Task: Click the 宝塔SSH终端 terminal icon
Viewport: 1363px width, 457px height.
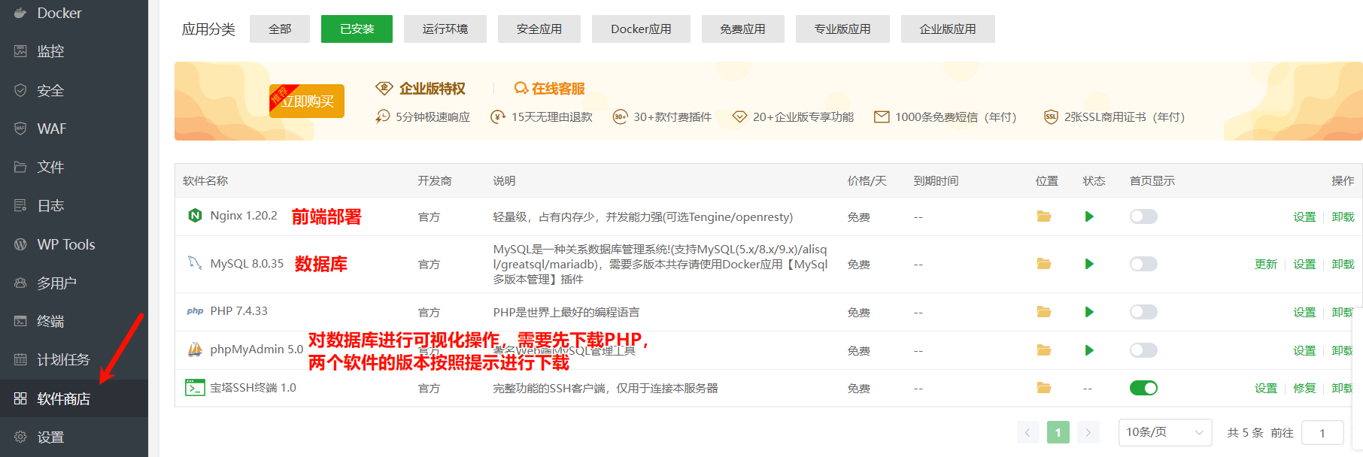Action: tap(195, 388)
